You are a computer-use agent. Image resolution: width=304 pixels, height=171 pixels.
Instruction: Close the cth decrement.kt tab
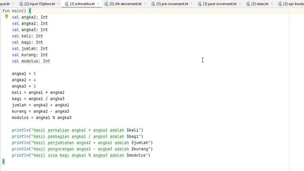[x=144, y=4]
